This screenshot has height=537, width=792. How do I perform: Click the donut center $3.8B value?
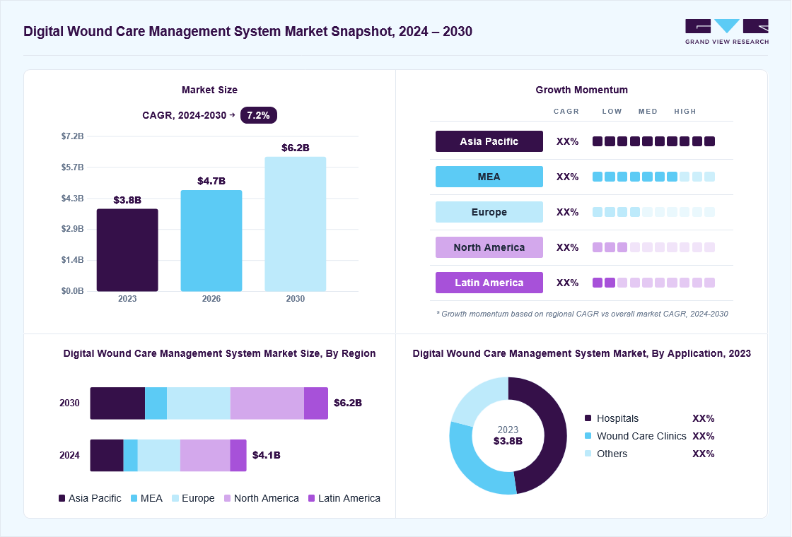tap(508, 441)
